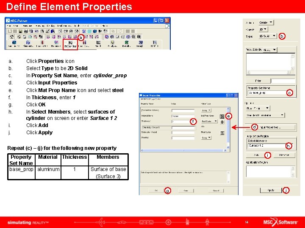Screen dimensions: 305x228
Task: Click the Application Region list box
Action: point(271,171)
